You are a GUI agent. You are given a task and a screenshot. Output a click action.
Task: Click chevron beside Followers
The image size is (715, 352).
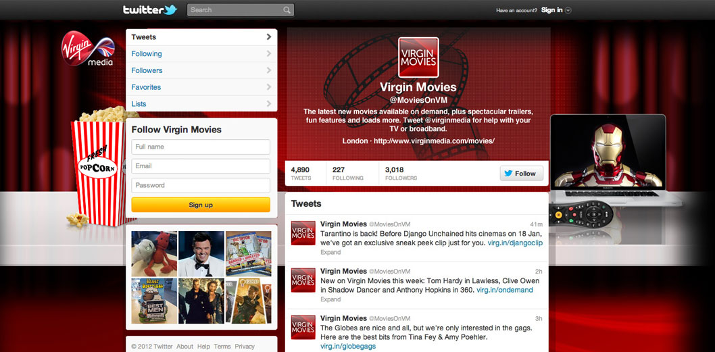pos(269,70)
